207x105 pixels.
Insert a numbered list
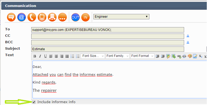72,56
